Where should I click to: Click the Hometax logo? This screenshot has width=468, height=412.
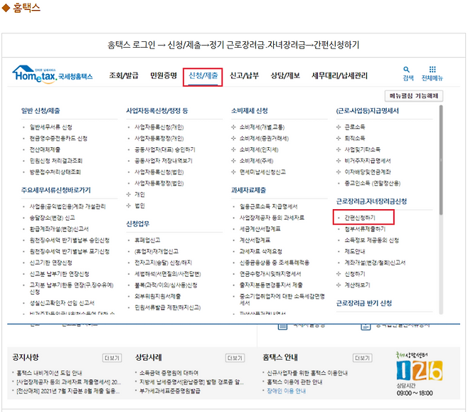tap(52, 75)
